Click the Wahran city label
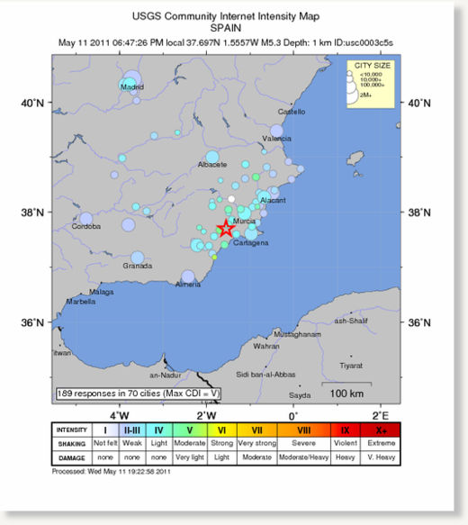The image size is (468, 525). point(266,346)
